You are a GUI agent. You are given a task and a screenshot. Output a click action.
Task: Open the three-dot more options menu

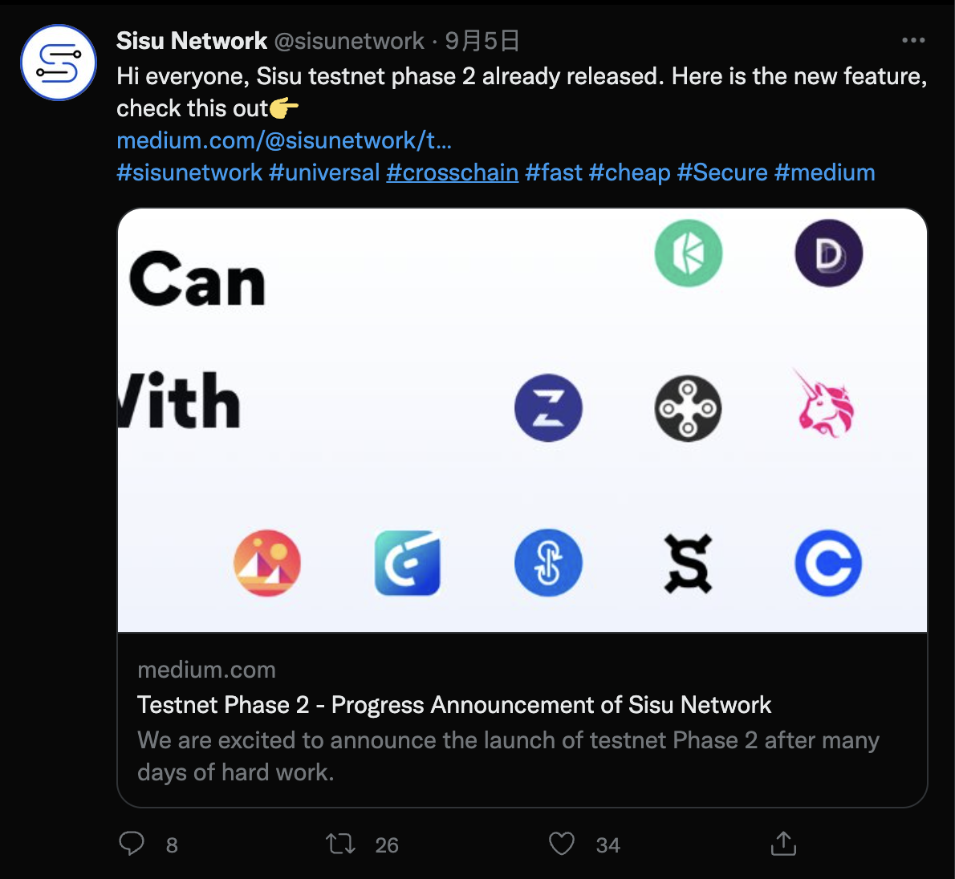[x=913, y=40]
